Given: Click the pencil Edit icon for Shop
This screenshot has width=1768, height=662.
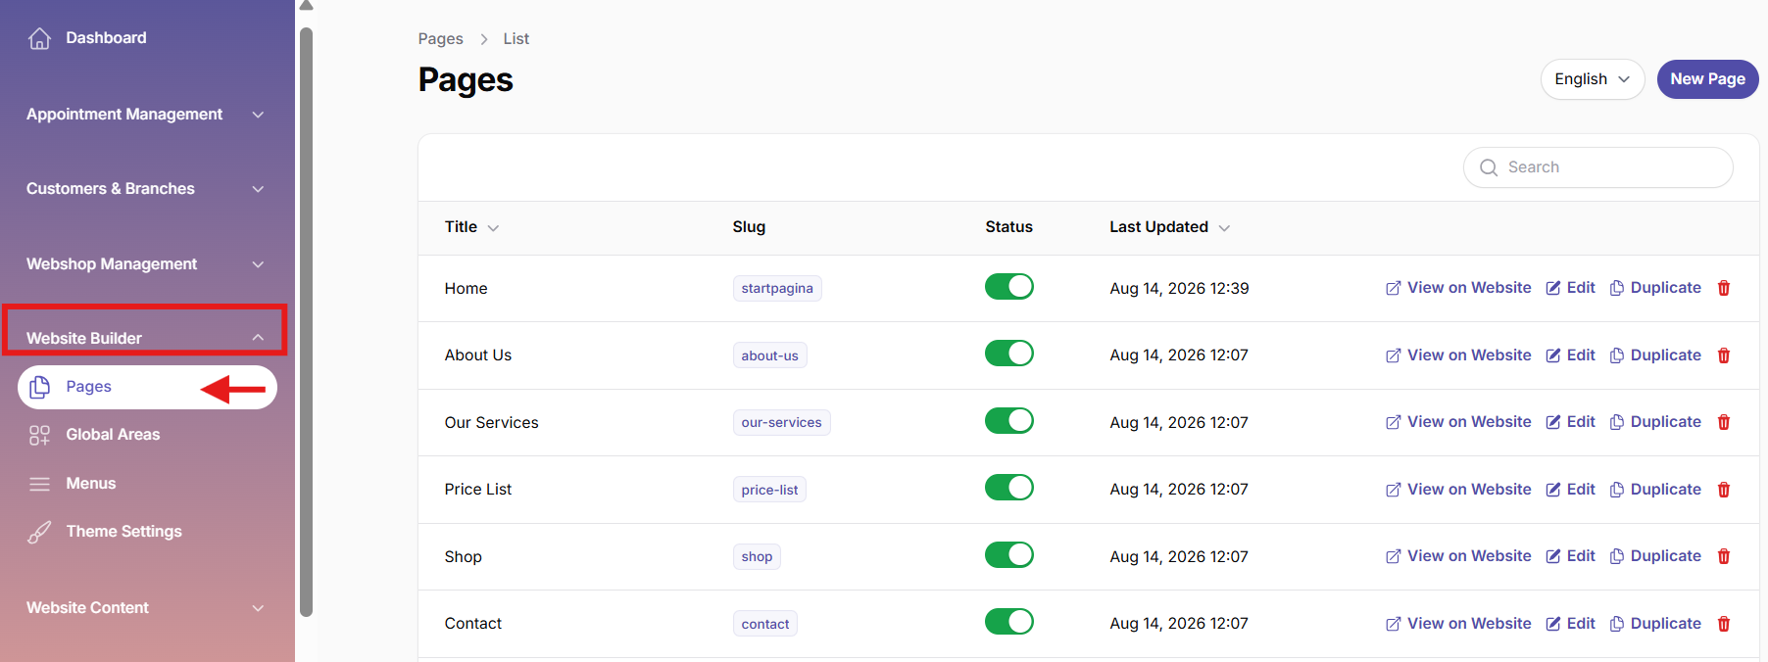Looking at the screenshot, I should tap(1553, 556).
